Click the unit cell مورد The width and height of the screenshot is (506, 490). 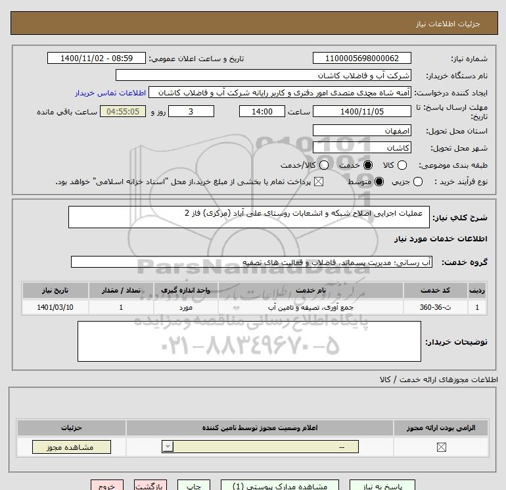coord(186,308)
